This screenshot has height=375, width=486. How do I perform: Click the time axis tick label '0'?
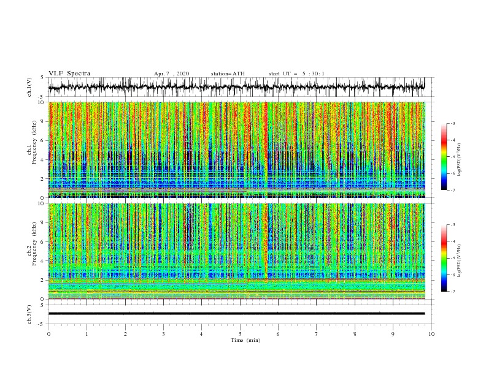coord(48,334)
